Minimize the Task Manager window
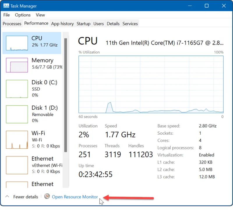This screenshot has height=210, width=233. pos(190,6)
